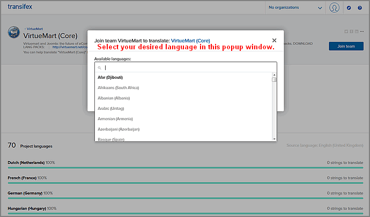This screenshot has width=370, height=217.
Task: Click Source language: English (United Kingdom) text
Action: (x=325, y=145)
